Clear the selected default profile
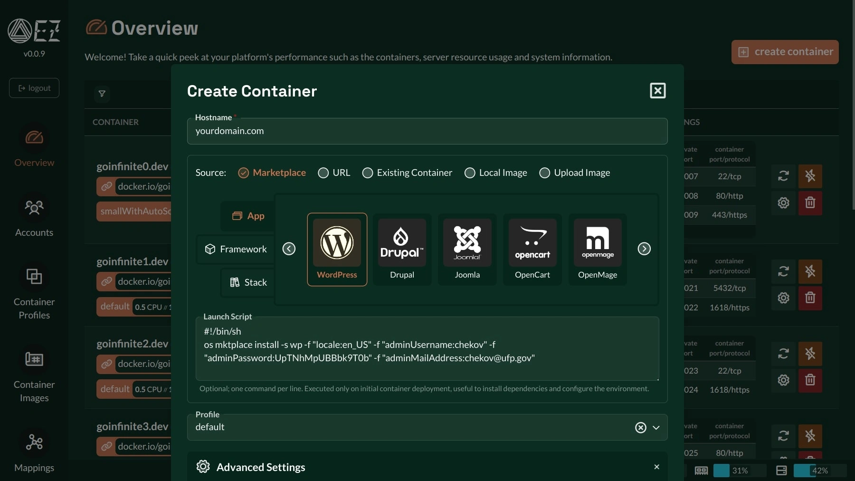855x481 pixels. (640, 428)
